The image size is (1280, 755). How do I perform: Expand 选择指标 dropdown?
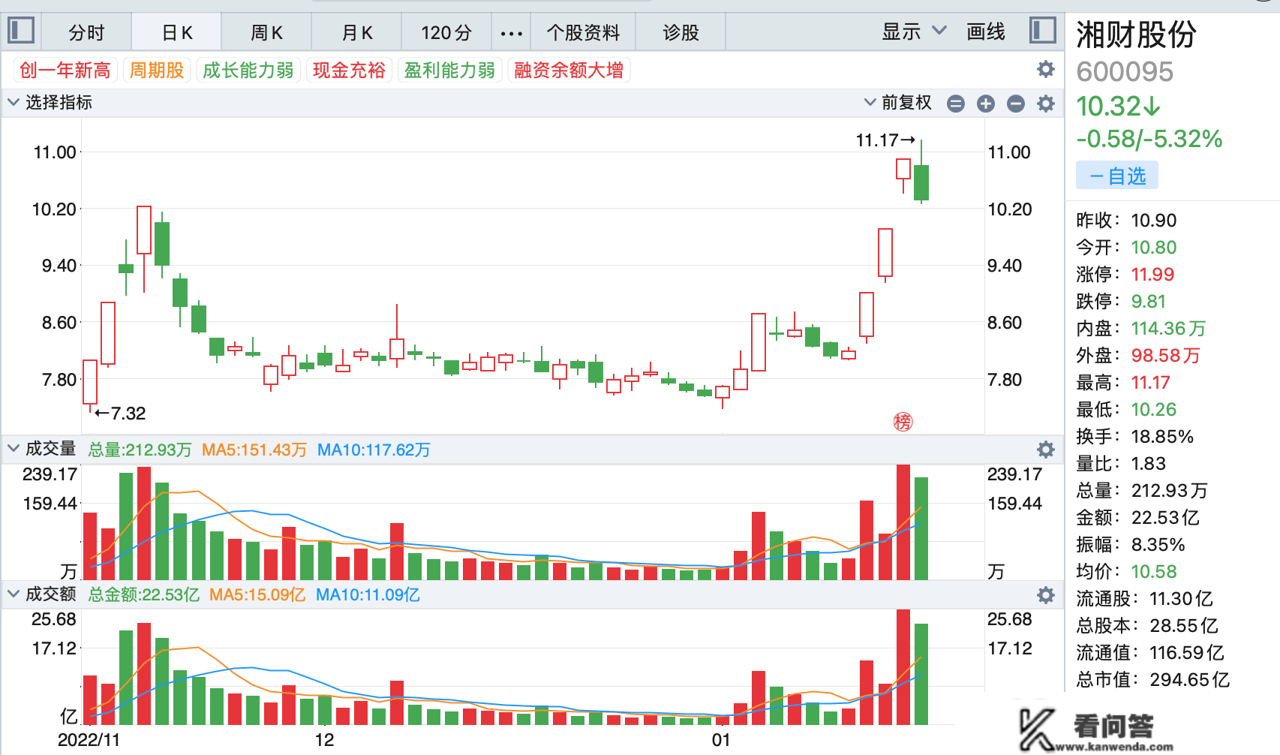tap(50, 102)
